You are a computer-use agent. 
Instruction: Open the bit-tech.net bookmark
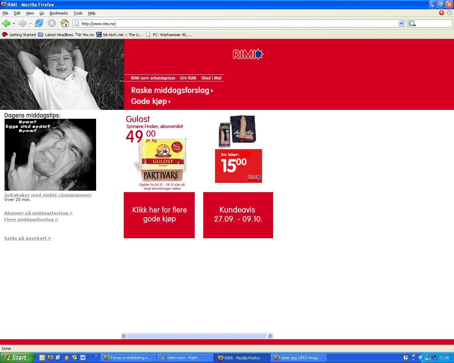[120, 34]
